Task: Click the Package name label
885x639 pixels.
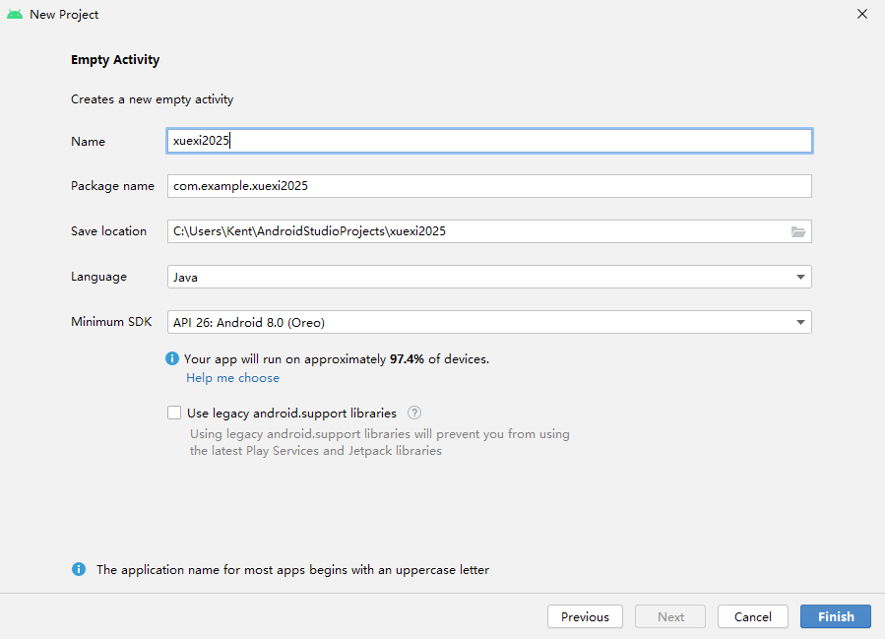Action: (112, 186)
